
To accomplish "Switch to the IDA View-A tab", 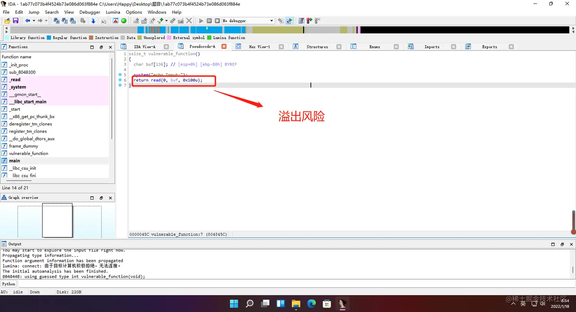I will click(145, 47).
